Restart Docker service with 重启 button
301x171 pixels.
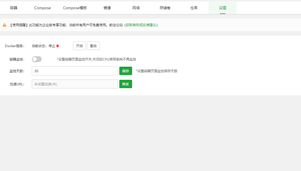(x=93, y=46)
